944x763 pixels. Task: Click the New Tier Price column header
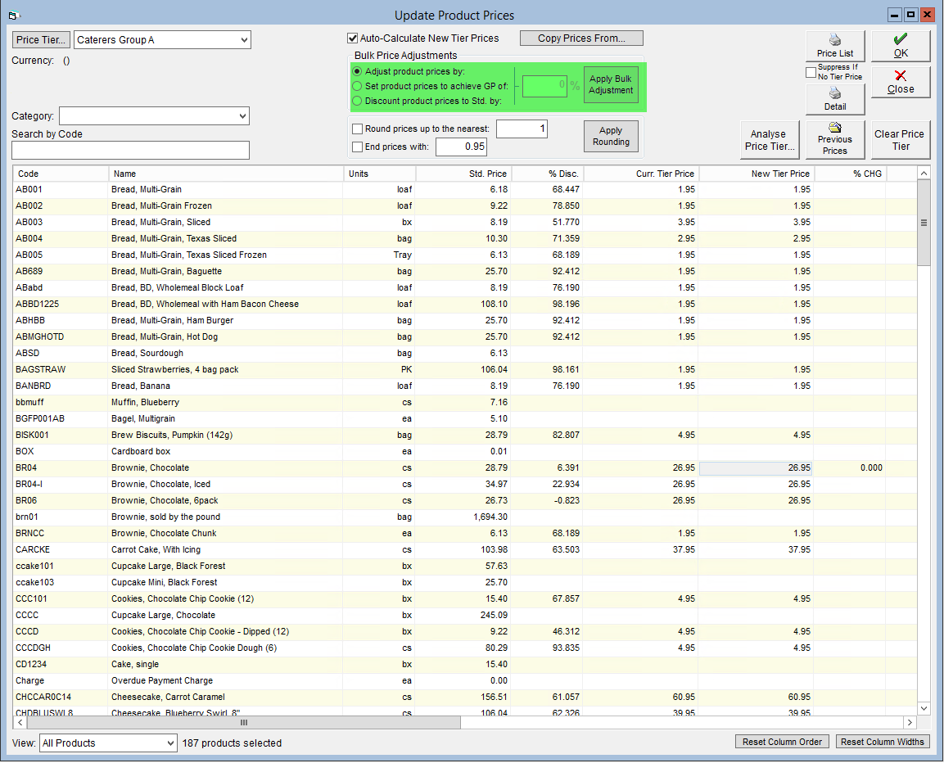click(x=757, y=174)
